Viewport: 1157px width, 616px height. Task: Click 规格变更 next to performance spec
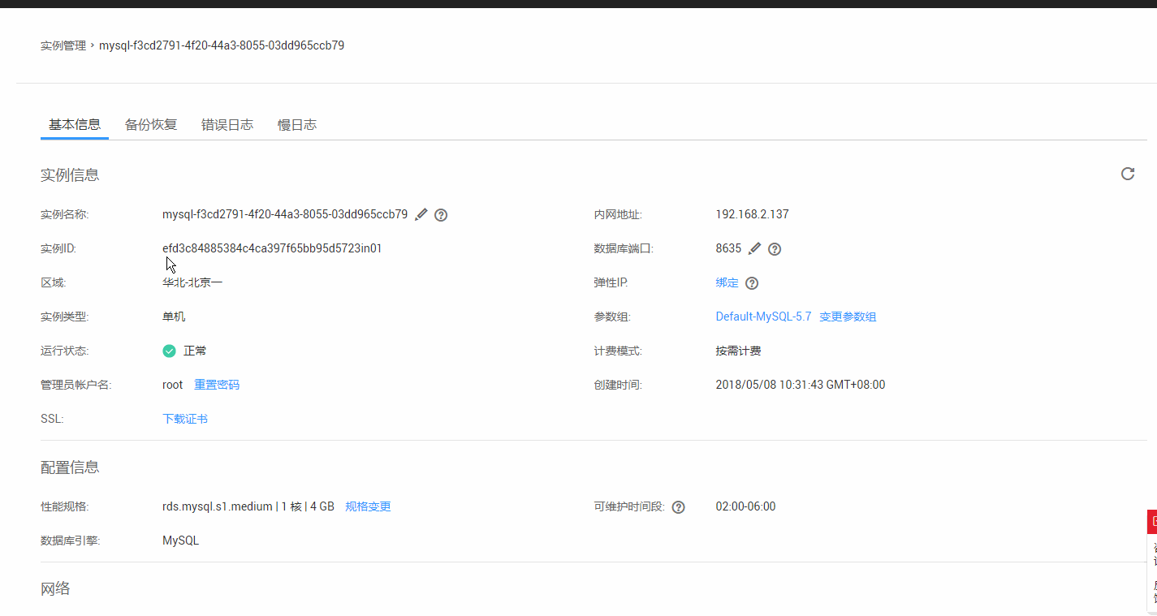368,506
